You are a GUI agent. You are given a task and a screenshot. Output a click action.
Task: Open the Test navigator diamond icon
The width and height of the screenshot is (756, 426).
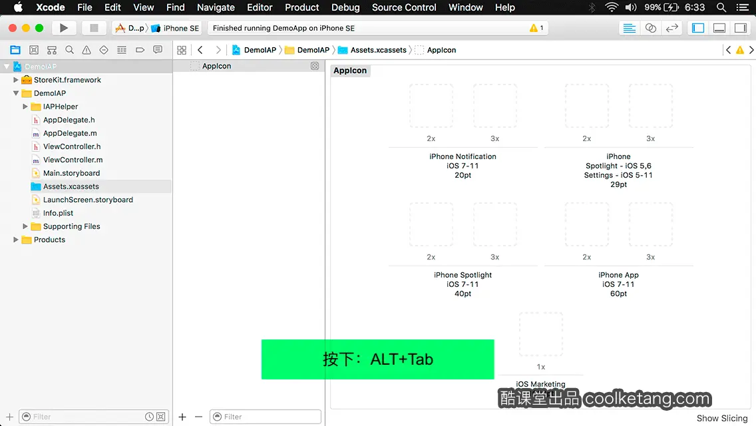pos(104,50)
